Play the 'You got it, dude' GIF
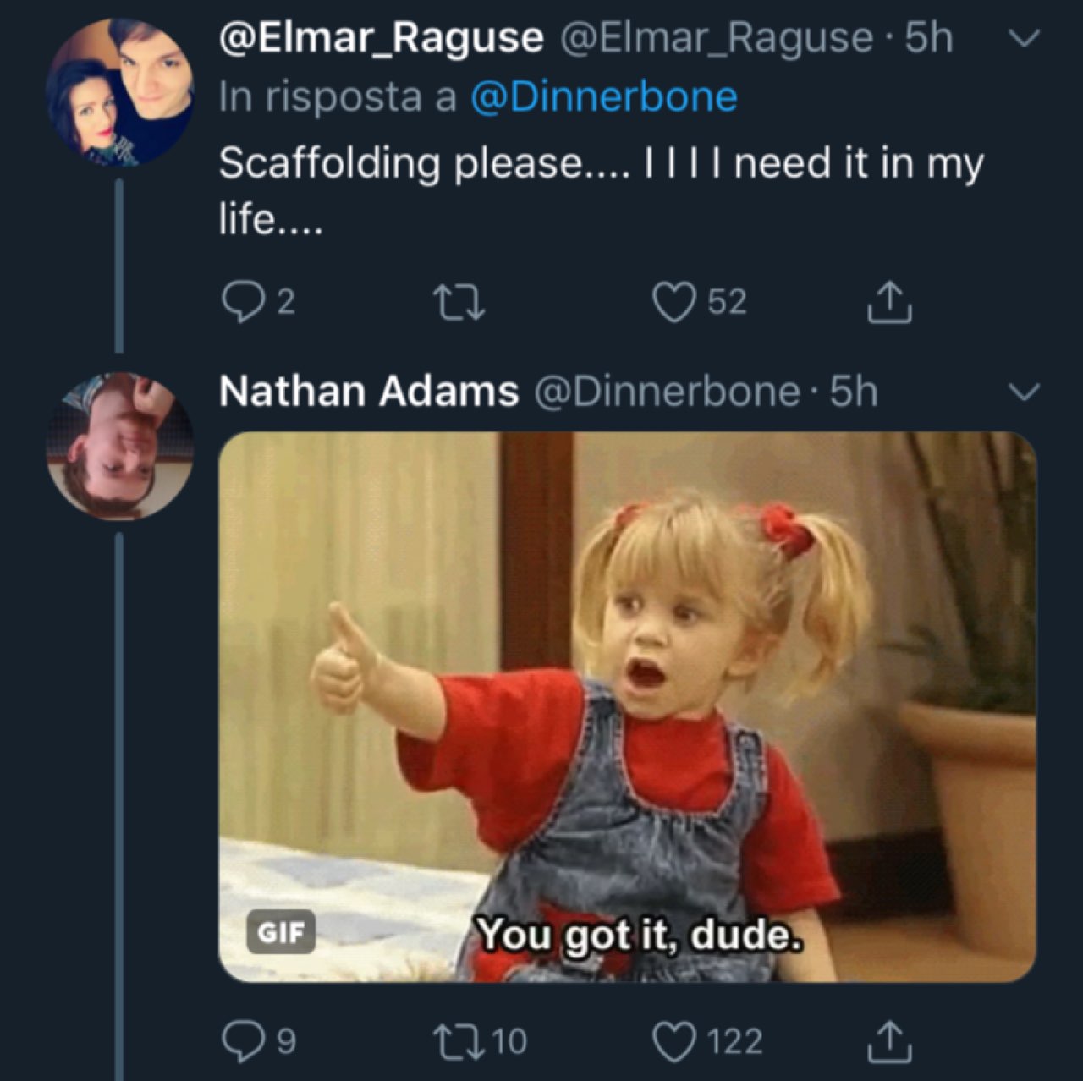The width and height of the screenshot is (1083, 1081). click(x=627, y=706)
